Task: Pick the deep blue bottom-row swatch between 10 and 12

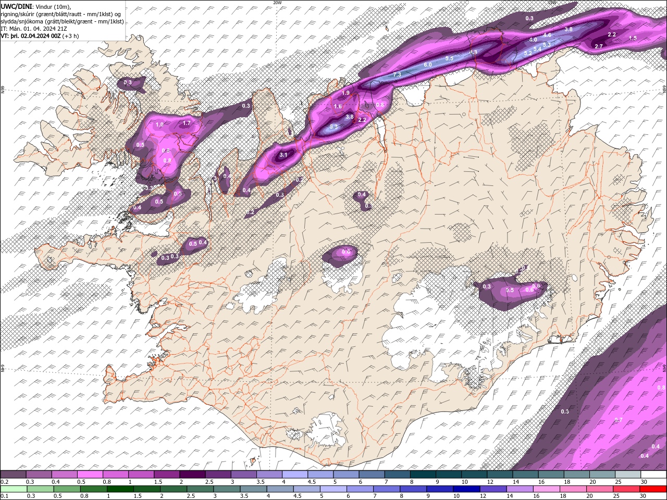Action: 466,489
